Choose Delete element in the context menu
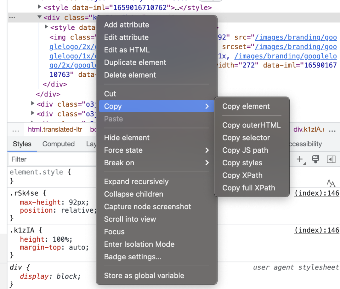340x289 pixels. click(x=130, y=75)
